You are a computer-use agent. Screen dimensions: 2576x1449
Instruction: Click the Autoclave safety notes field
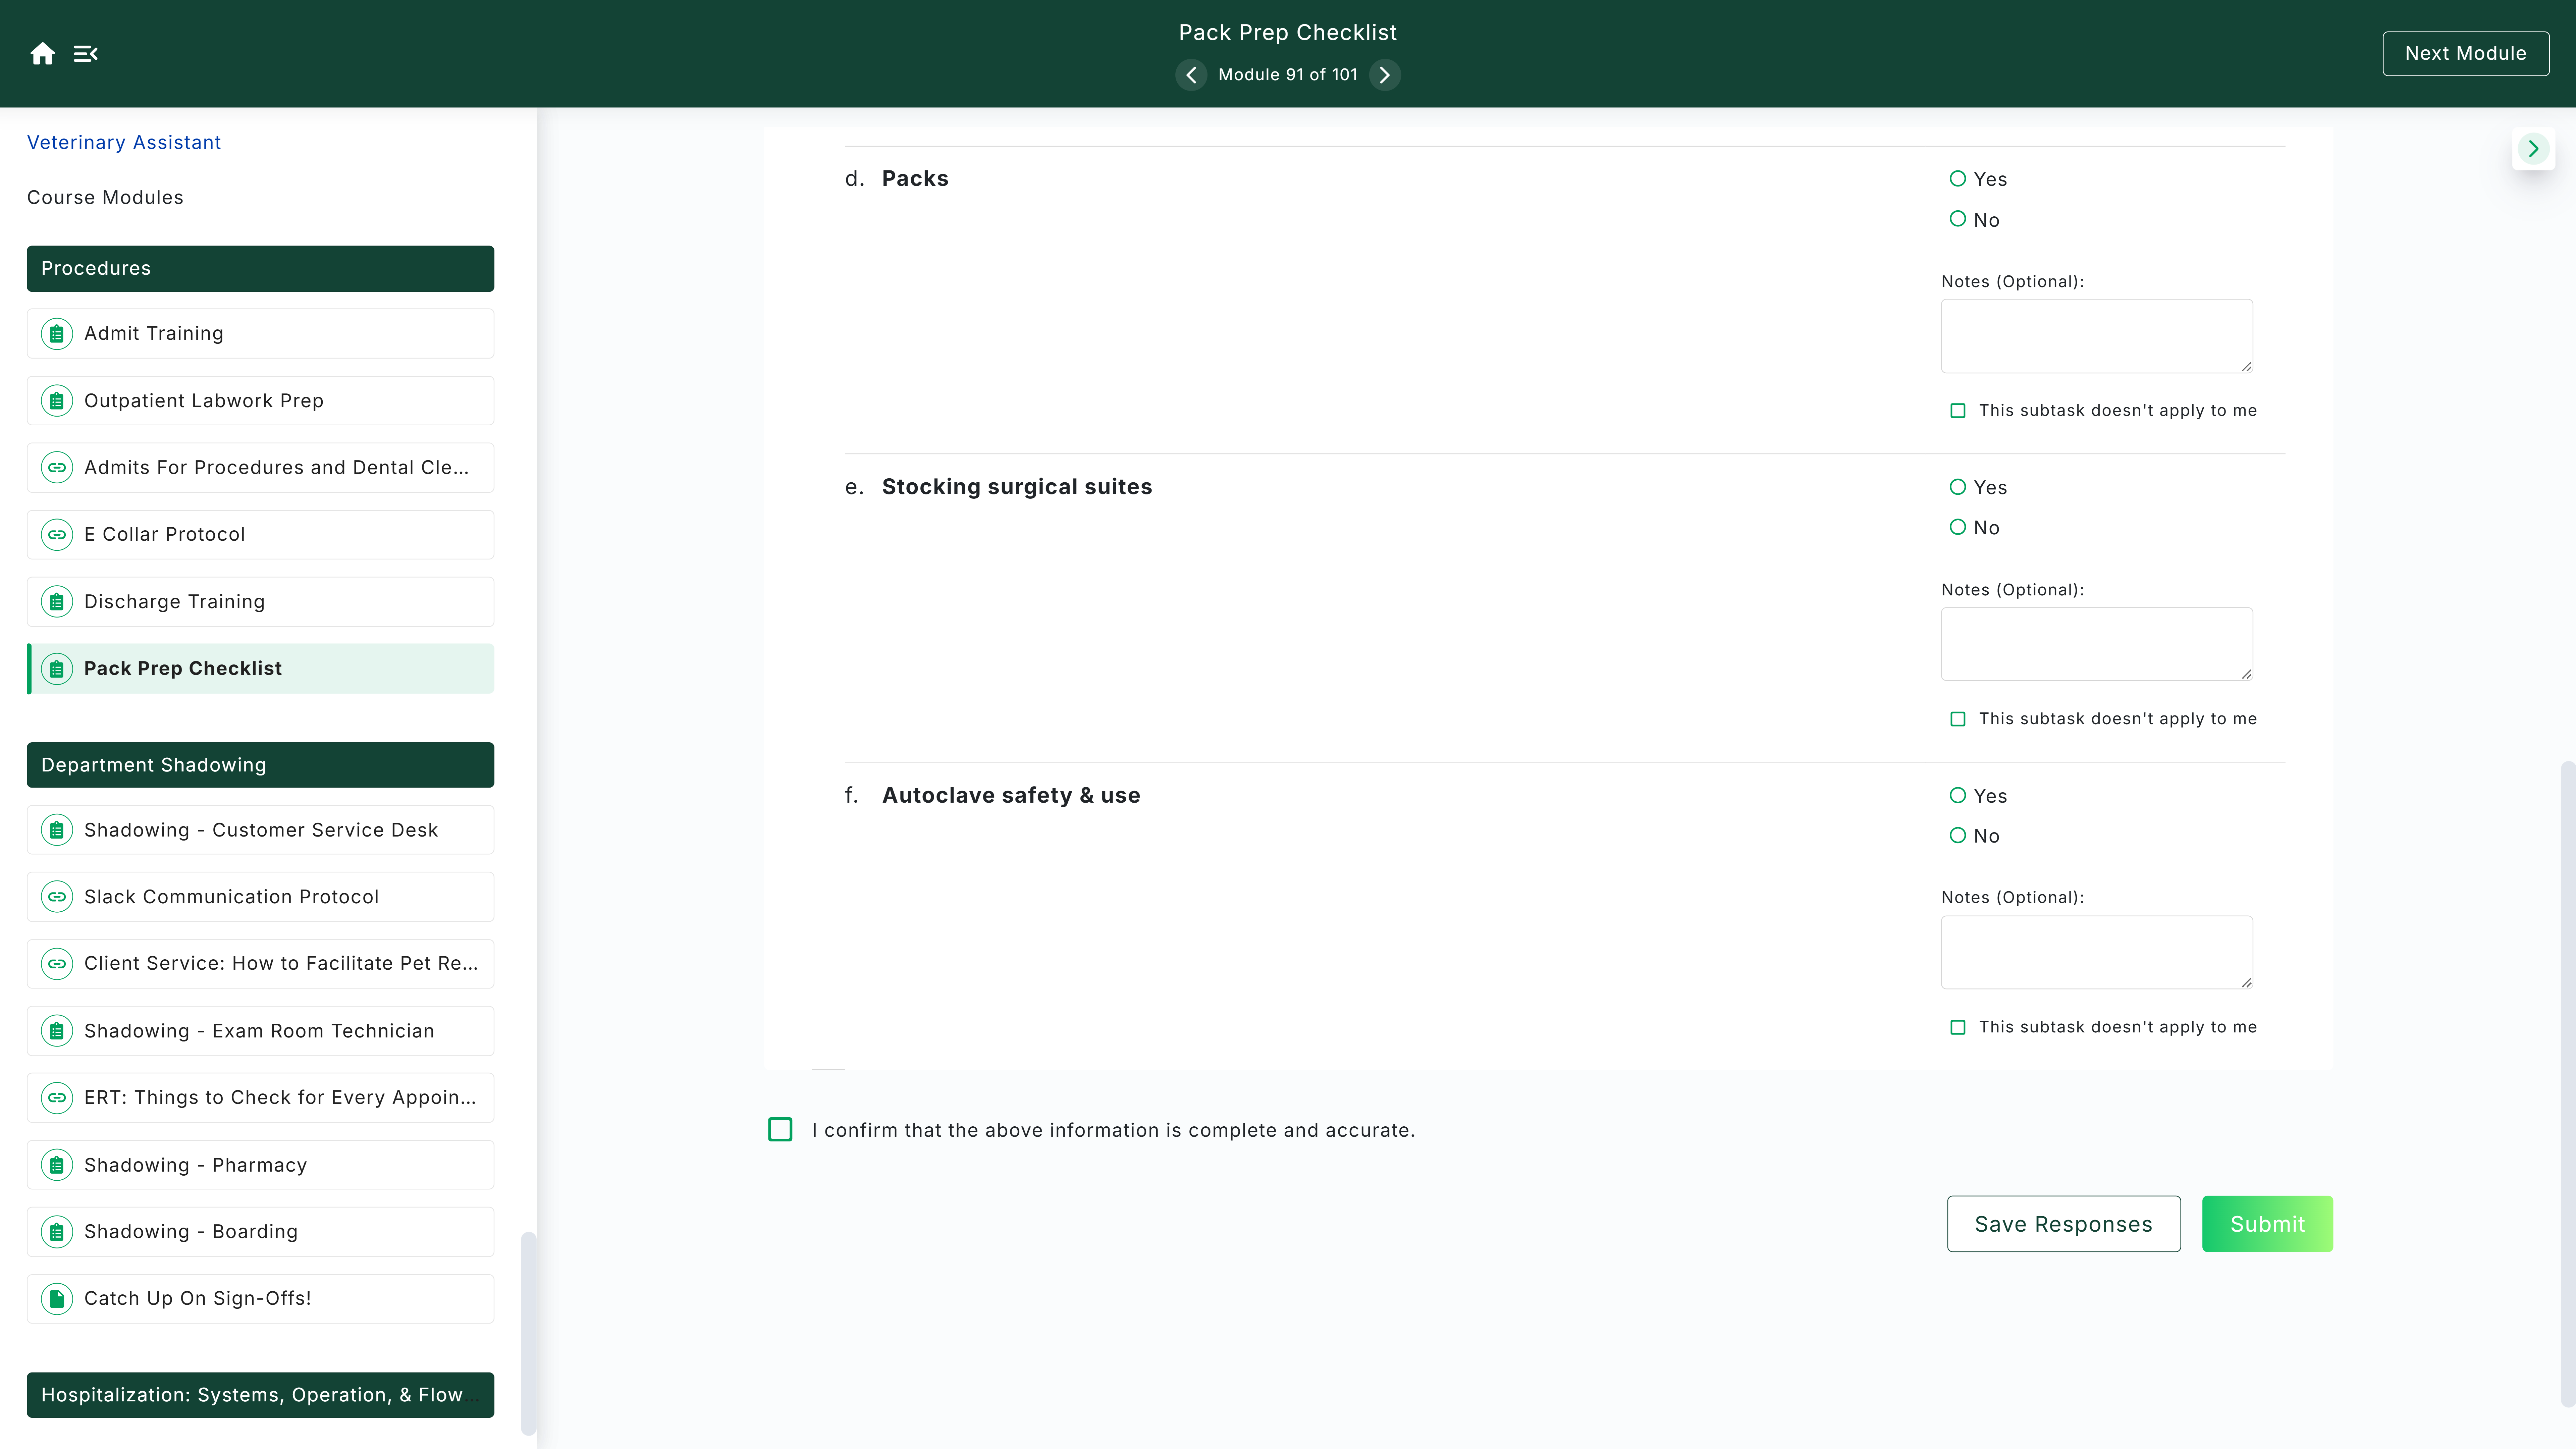tap(2097, 952)
